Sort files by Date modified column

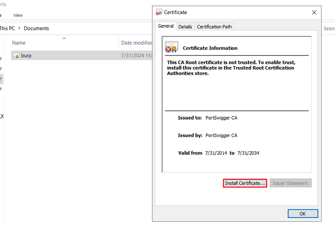[137, 43]
